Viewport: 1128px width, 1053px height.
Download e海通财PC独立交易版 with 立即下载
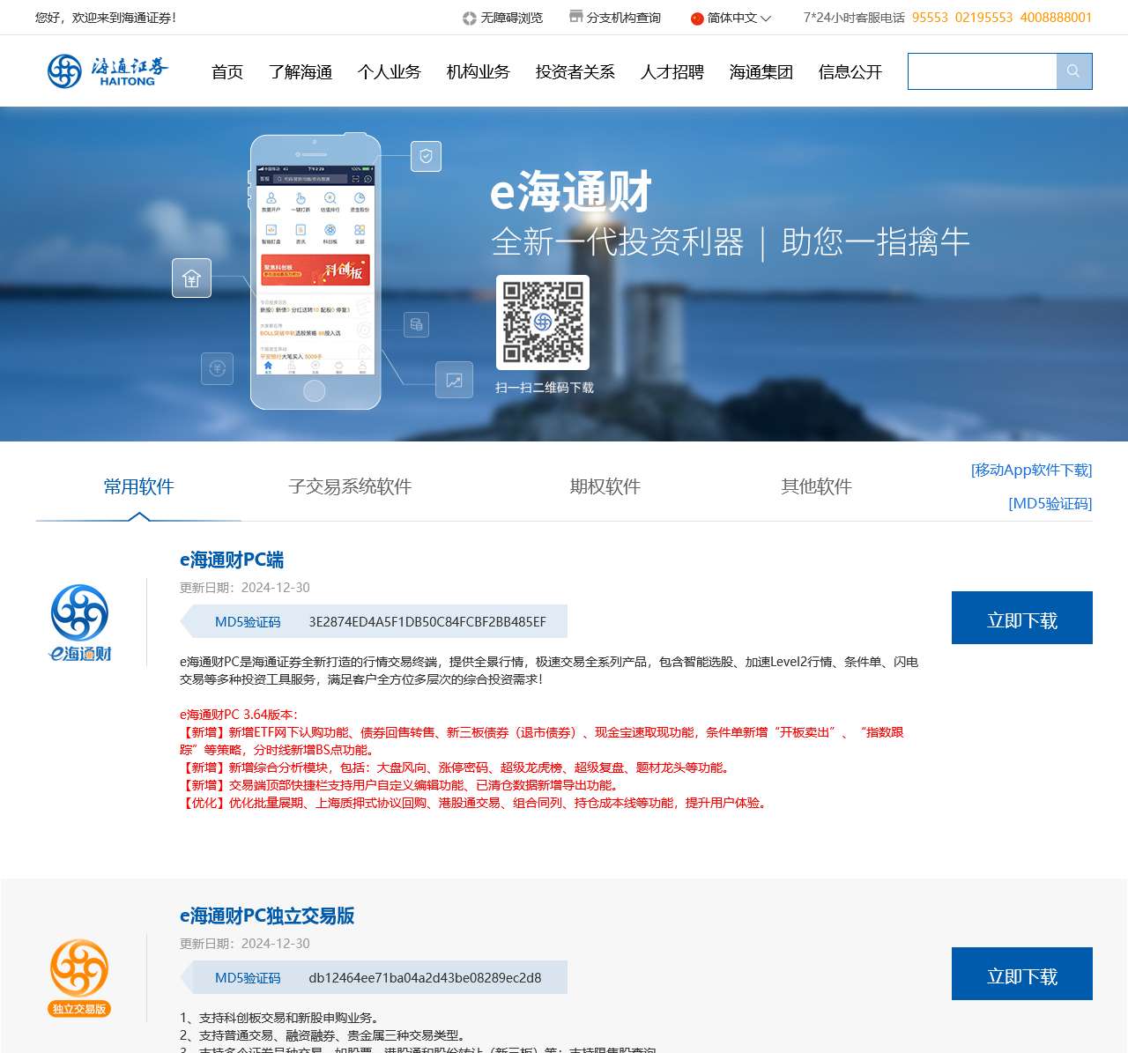(x=1022, y=974)
